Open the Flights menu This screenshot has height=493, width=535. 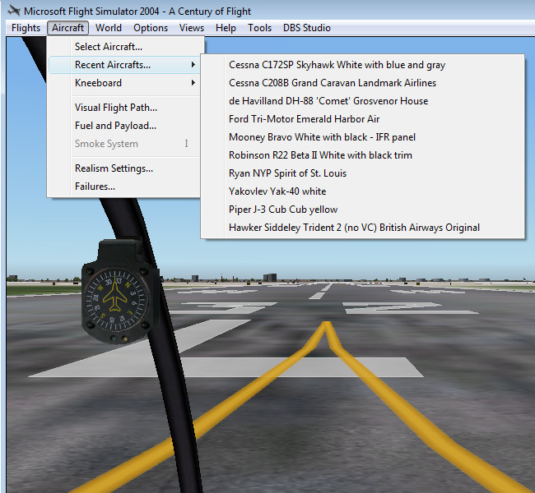[x=26, y=28]
